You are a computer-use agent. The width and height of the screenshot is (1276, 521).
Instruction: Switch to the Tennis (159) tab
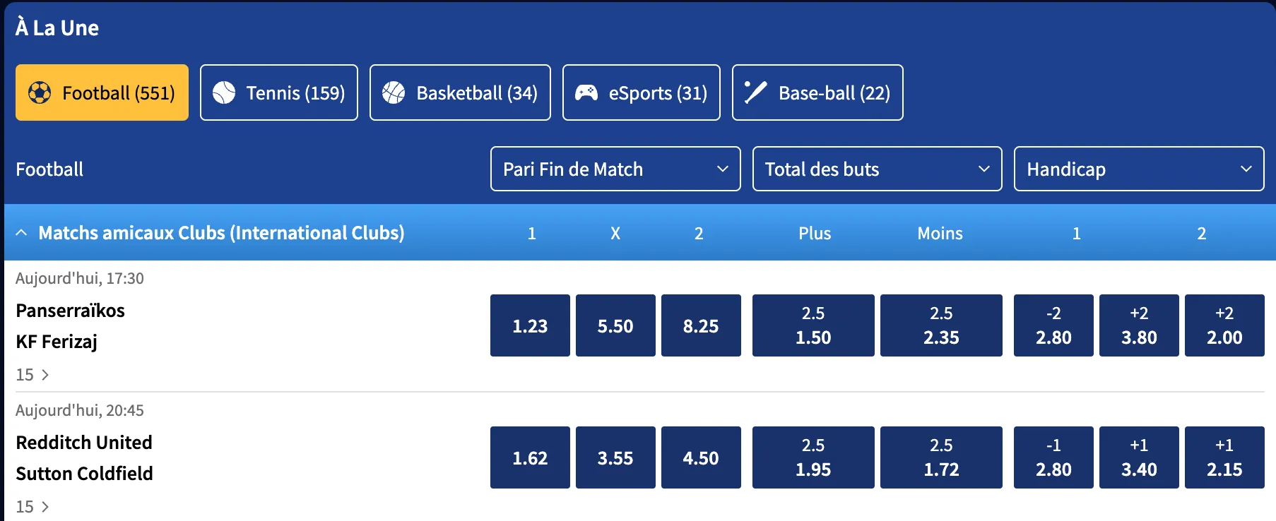[x=279, y=92]
